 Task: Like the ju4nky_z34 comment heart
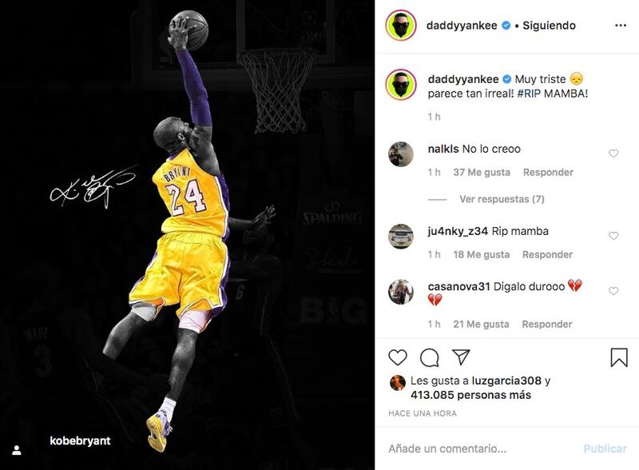(613, 236)
